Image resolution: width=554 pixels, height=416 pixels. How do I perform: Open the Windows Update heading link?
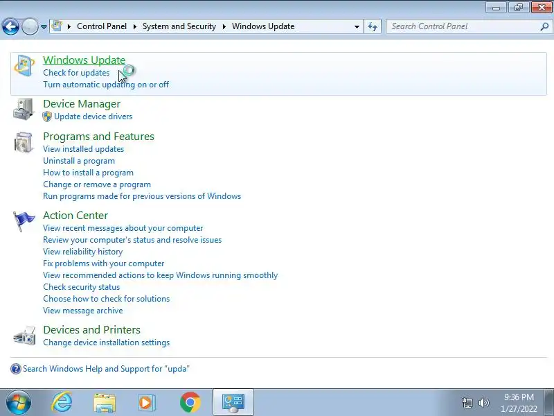[x=84, y=60]
